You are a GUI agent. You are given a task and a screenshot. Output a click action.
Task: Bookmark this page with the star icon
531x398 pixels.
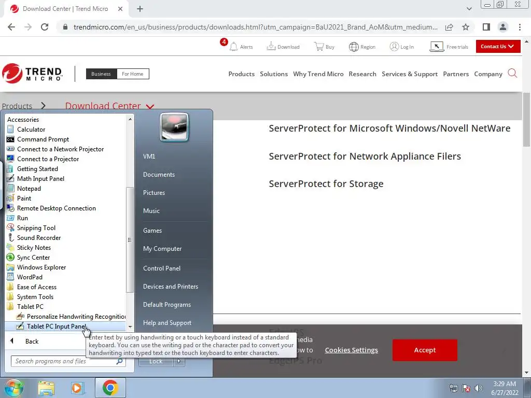pos(466,27)
